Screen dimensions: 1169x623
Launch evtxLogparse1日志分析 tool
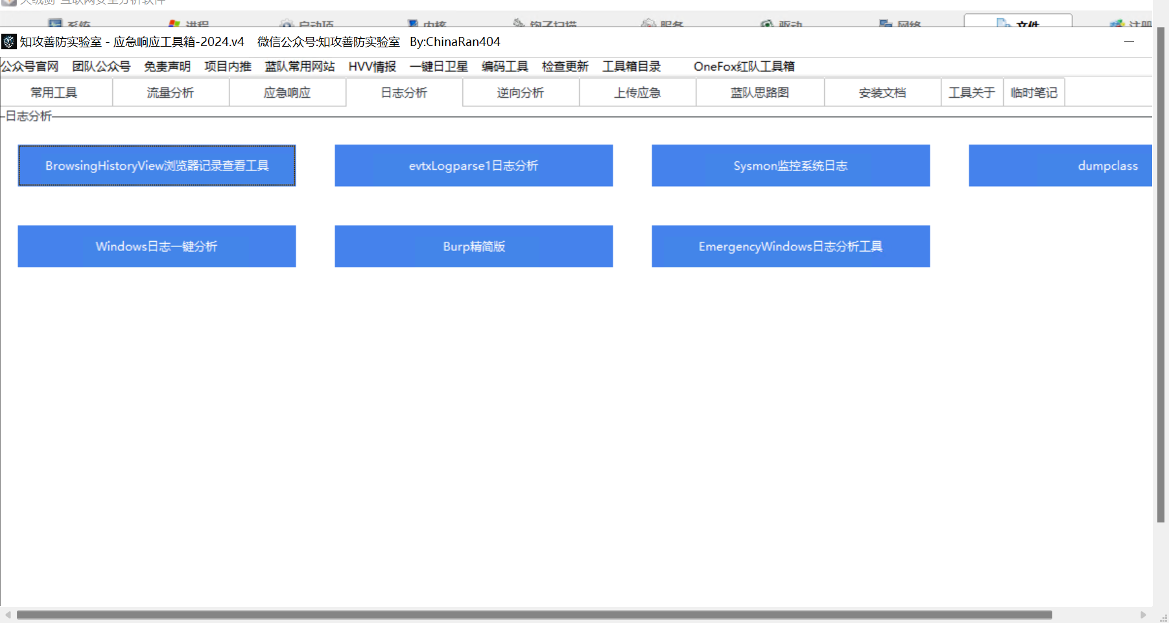coord(474,165)
